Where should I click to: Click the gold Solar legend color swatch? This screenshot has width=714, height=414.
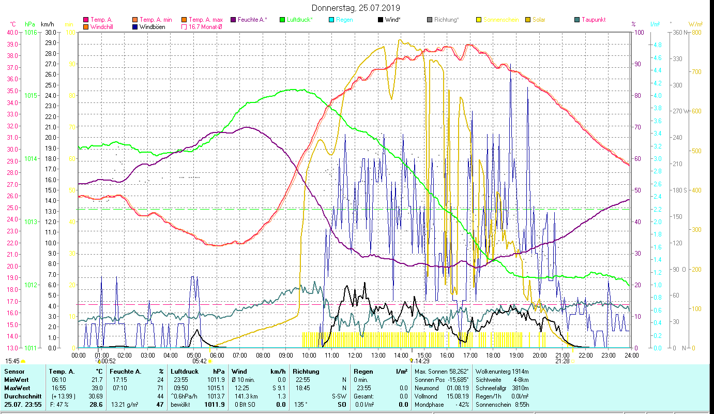point(528,20)
